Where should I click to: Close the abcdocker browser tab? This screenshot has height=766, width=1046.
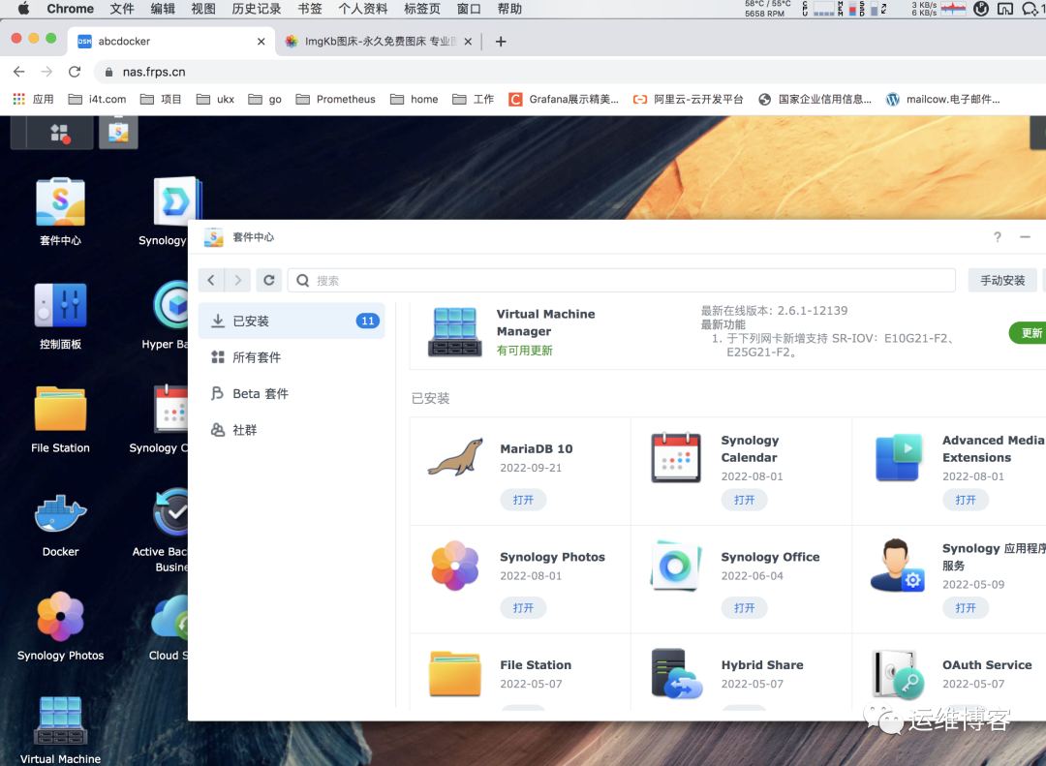tap(261, 42)
